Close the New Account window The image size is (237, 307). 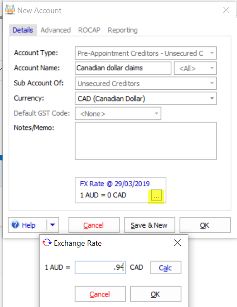[x=226, y=10]
